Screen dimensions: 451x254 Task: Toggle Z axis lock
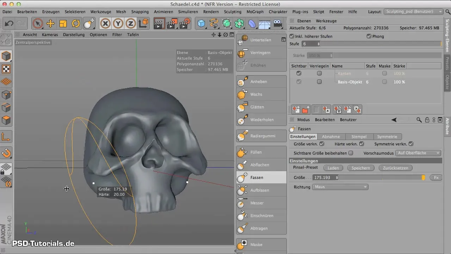[131, 24]
